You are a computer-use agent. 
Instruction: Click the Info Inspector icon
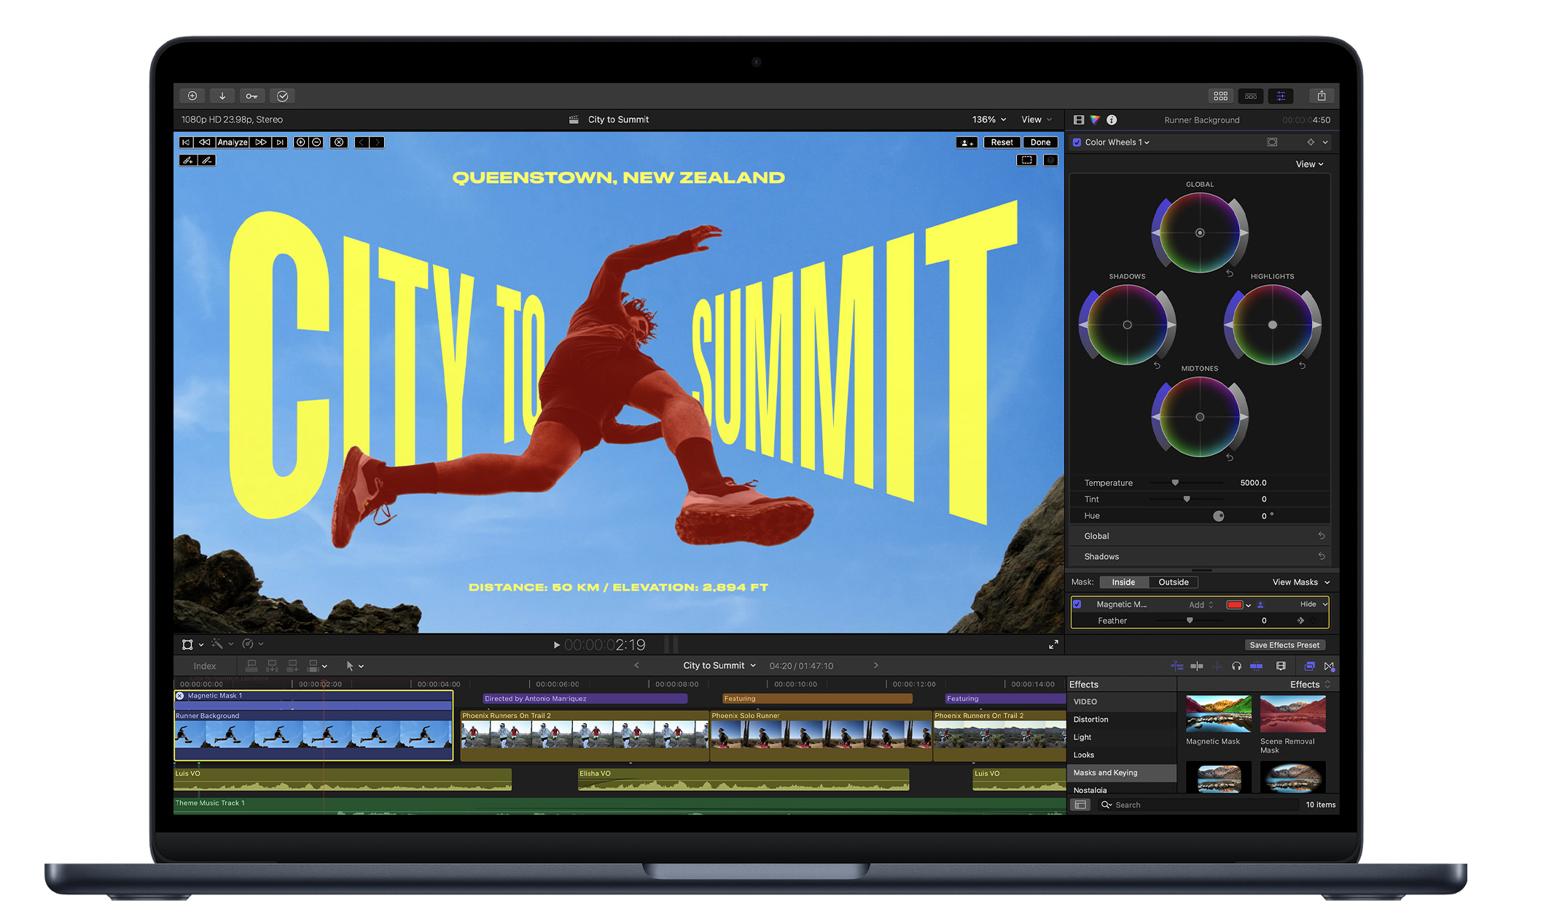pos(1112,120)
